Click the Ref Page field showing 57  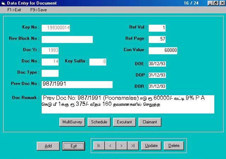click(x=157, y=39)
